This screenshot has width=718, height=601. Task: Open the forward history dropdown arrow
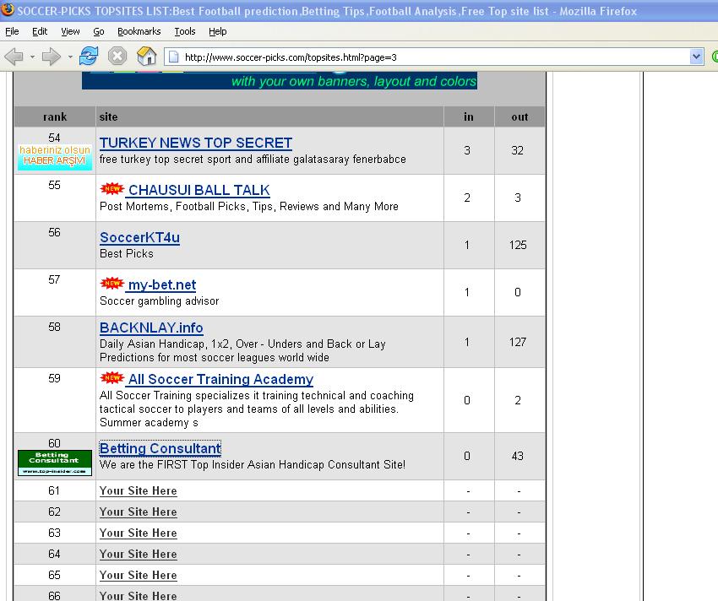tap(69, 57)
